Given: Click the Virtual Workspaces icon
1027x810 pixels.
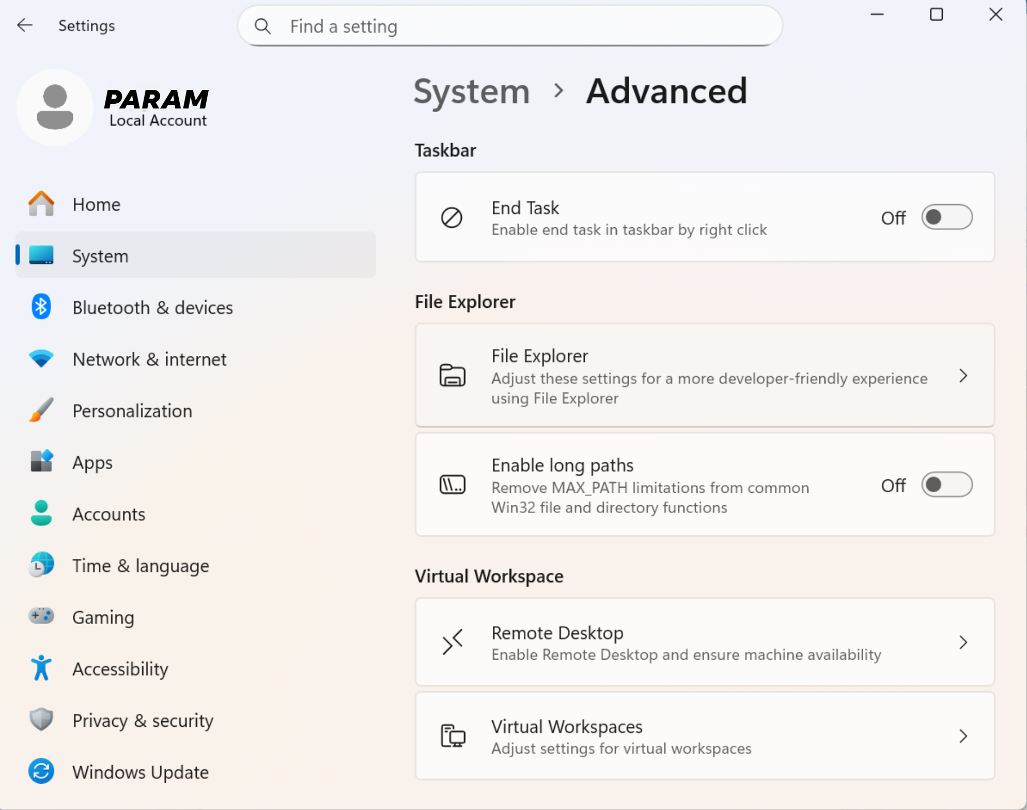Looking at the screenshot, I should point(453,736).
